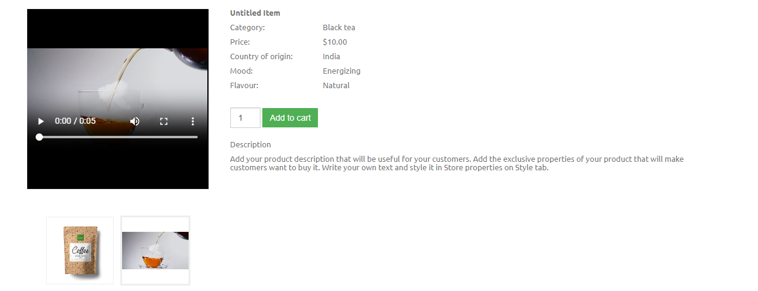
Task: Click the Country of origin label
Action: coord(261,57)
